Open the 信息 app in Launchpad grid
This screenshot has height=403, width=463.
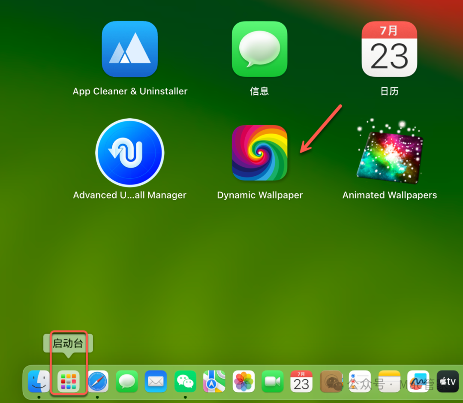(x=259, y=49)
